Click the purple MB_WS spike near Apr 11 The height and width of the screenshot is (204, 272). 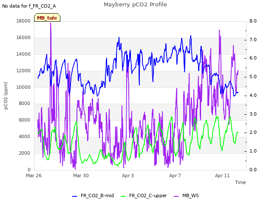pyautogui.click(x=219, y=30)
